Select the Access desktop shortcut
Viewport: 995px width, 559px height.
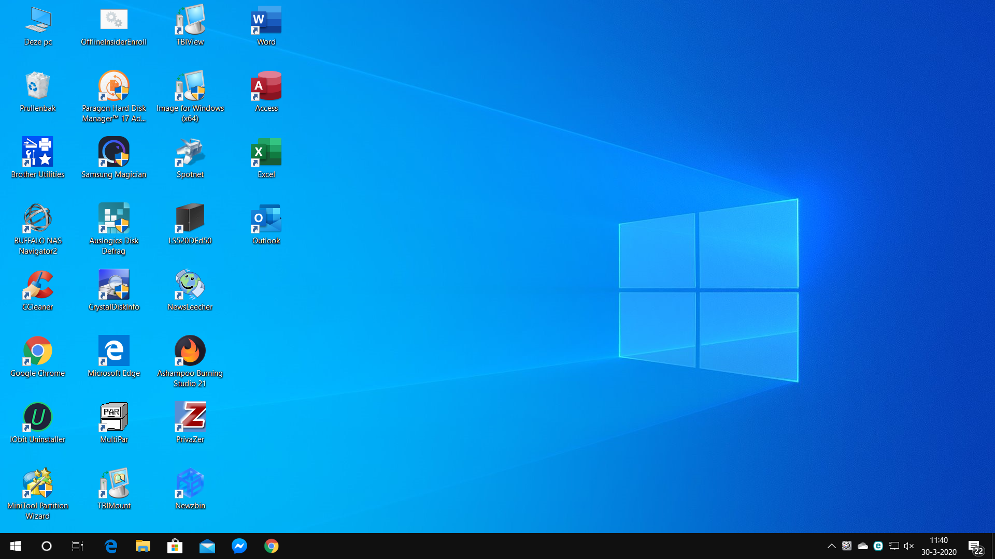pyautogui.click(x=266, y=92)
